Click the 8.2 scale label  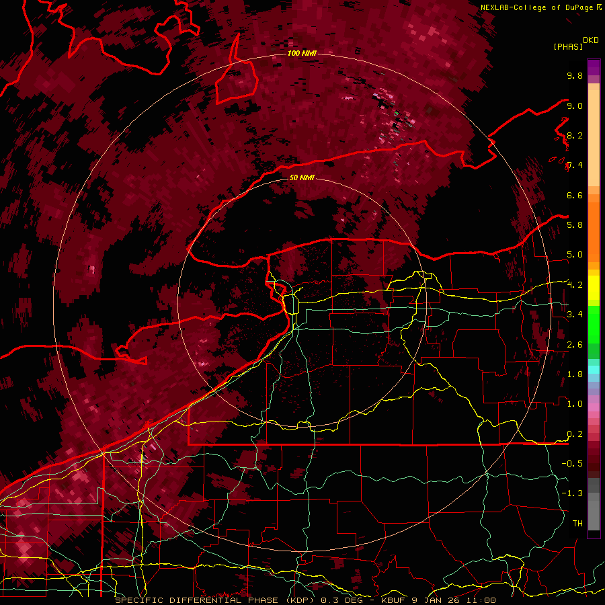click(x=575, y=135)
